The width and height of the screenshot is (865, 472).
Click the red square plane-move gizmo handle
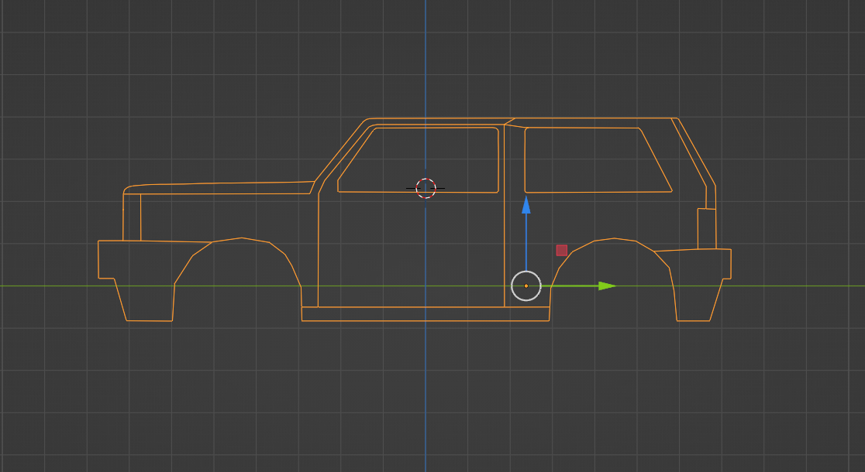point(562,251)
